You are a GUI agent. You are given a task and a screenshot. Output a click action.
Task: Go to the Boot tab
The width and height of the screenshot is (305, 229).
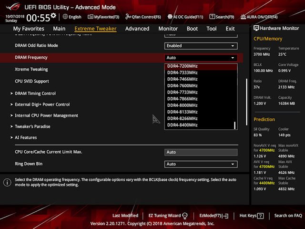(192, 29)
